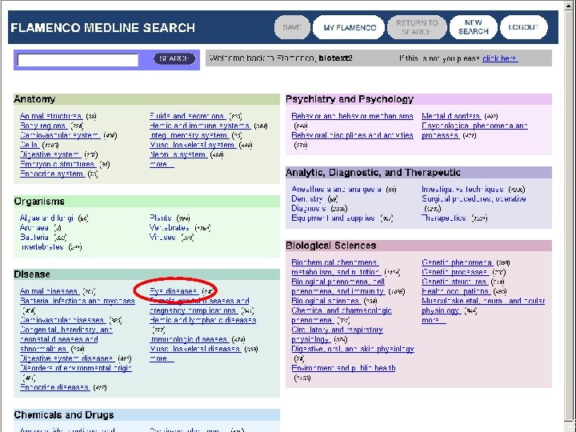This screenshot has height=432, width=576.
Task: Show more Disease categories
Action: (x=162, y=358)
